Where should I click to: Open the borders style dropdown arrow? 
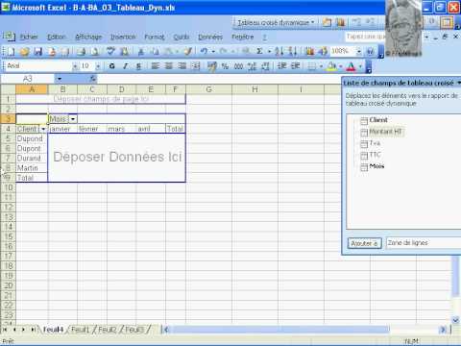321,66
